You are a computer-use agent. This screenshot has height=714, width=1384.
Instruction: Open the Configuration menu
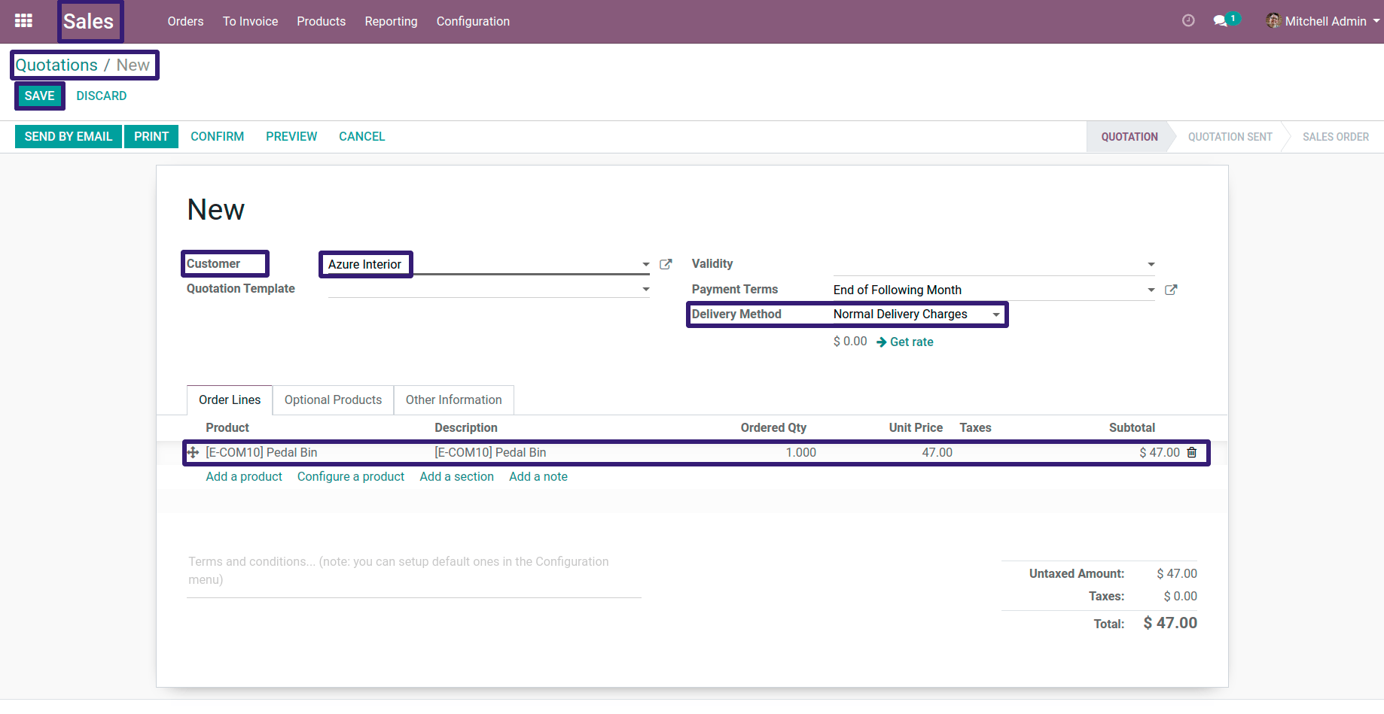point(473,21)
